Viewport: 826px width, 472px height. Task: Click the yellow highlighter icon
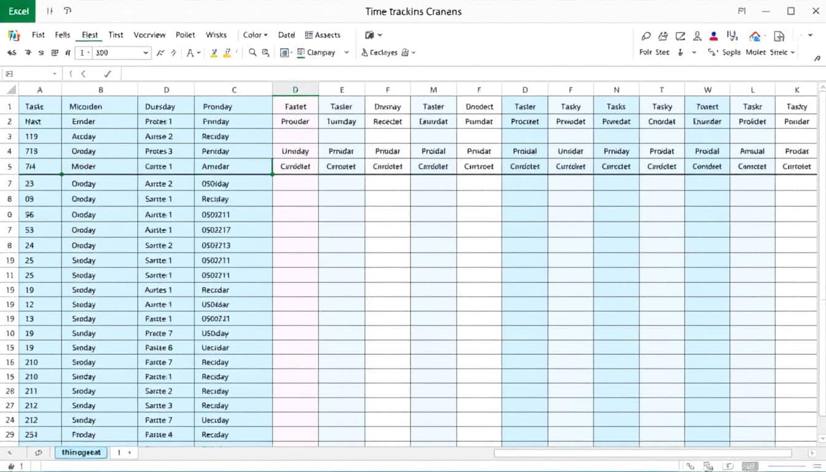[214, 53]
